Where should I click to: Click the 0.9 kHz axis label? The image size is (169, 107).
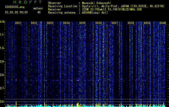2,62
